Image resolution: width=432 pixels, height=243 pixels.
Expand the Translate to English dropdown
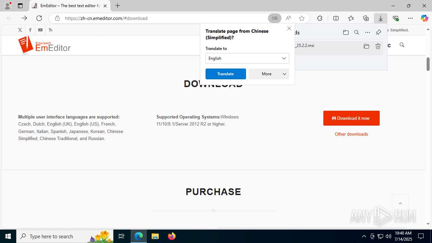pyautogui.click(x=247, y=58)
